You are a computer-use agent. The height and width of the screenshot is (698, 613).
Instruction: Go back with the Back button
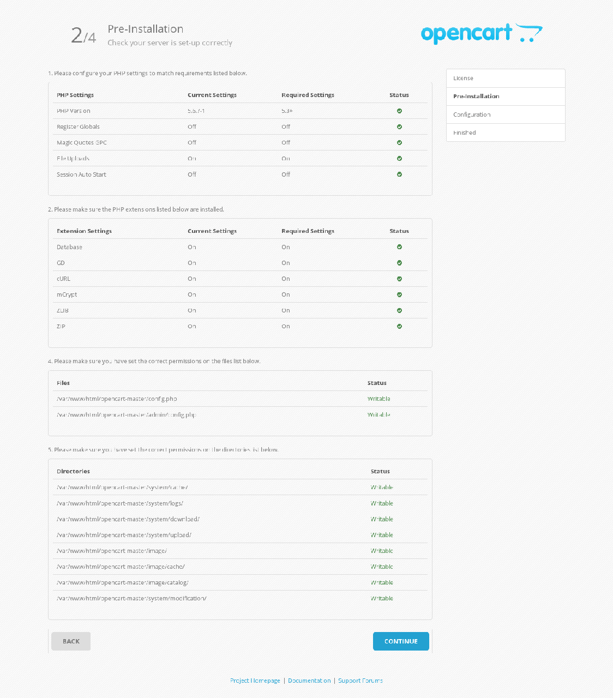point(71,641)
